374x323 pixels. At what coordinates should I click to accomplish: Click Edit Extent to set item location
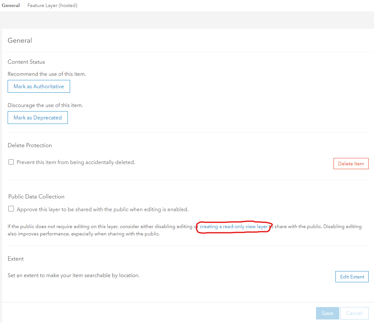click(352, 276)
